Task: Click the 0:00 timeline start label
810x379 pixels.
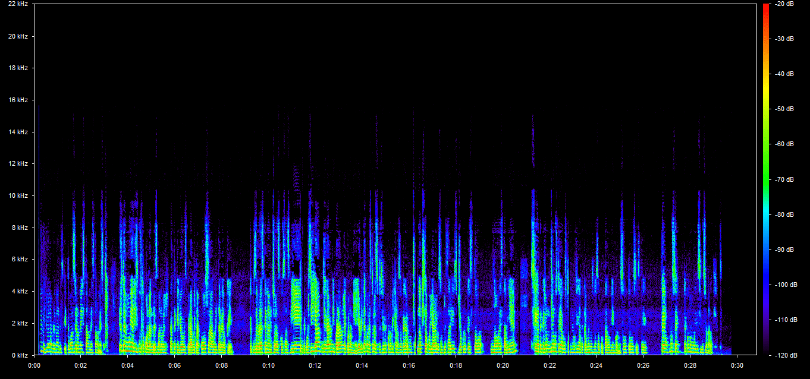Action: pyautogui.click(x=34, y=365)
